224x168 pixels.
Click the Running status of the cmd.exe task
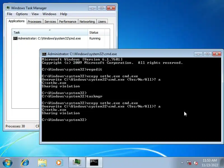tap(95, 38)
